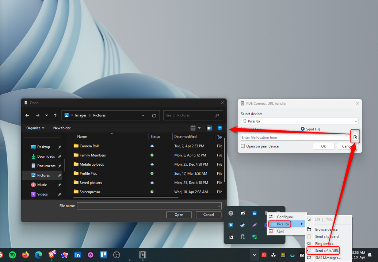Click OK in KDE Connect handler
This screenshot has height=262, width=378.
coord(324,146)
